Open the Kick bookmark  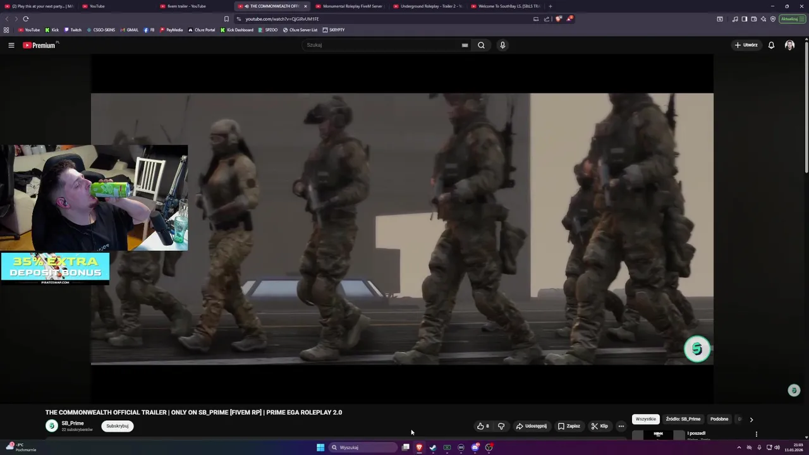click(x=52, y=30)
